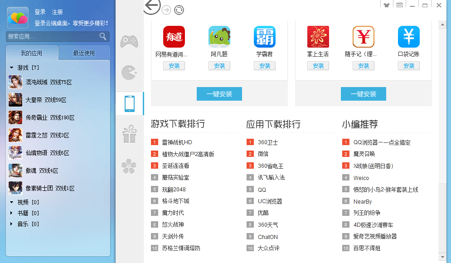
Task: Switch to 我的应用 tab
Action: (32, 53)
